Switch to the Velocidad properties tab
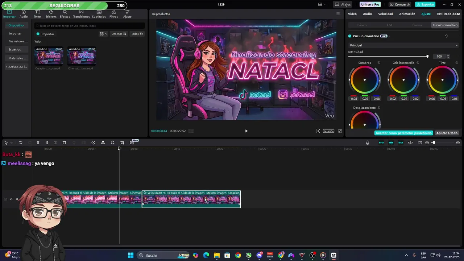The width and height of the screenshot is (464, 261). click(385, 14)
